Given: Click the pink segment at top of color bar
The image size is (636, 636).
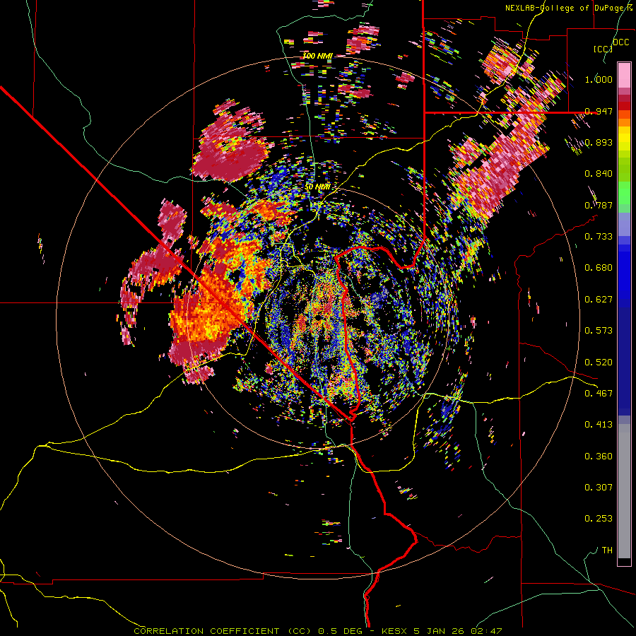Looking at the screenshot, I should point(624,75).
